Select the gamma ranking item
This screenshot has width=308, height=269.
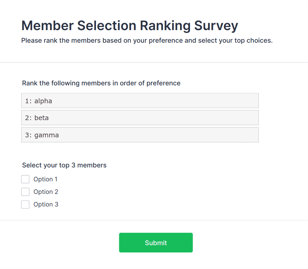pos(140,135)
